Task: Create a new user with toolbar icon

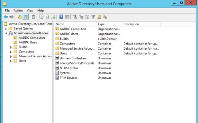Action: [75, 17]
